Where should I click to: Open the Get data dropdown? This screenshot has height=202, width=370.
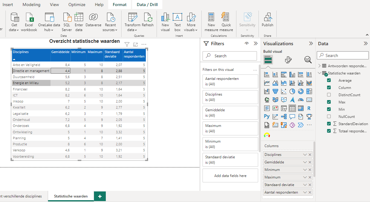[x=14, y=22]
